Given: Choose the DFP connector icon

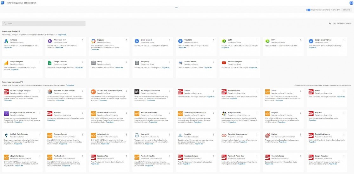Looking at the screenshot, I should (x=267, y=41).
